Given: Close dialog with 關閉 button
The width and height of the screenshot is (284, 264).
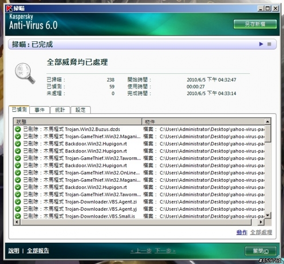Looking at the screenshot, I should (260, 251).
